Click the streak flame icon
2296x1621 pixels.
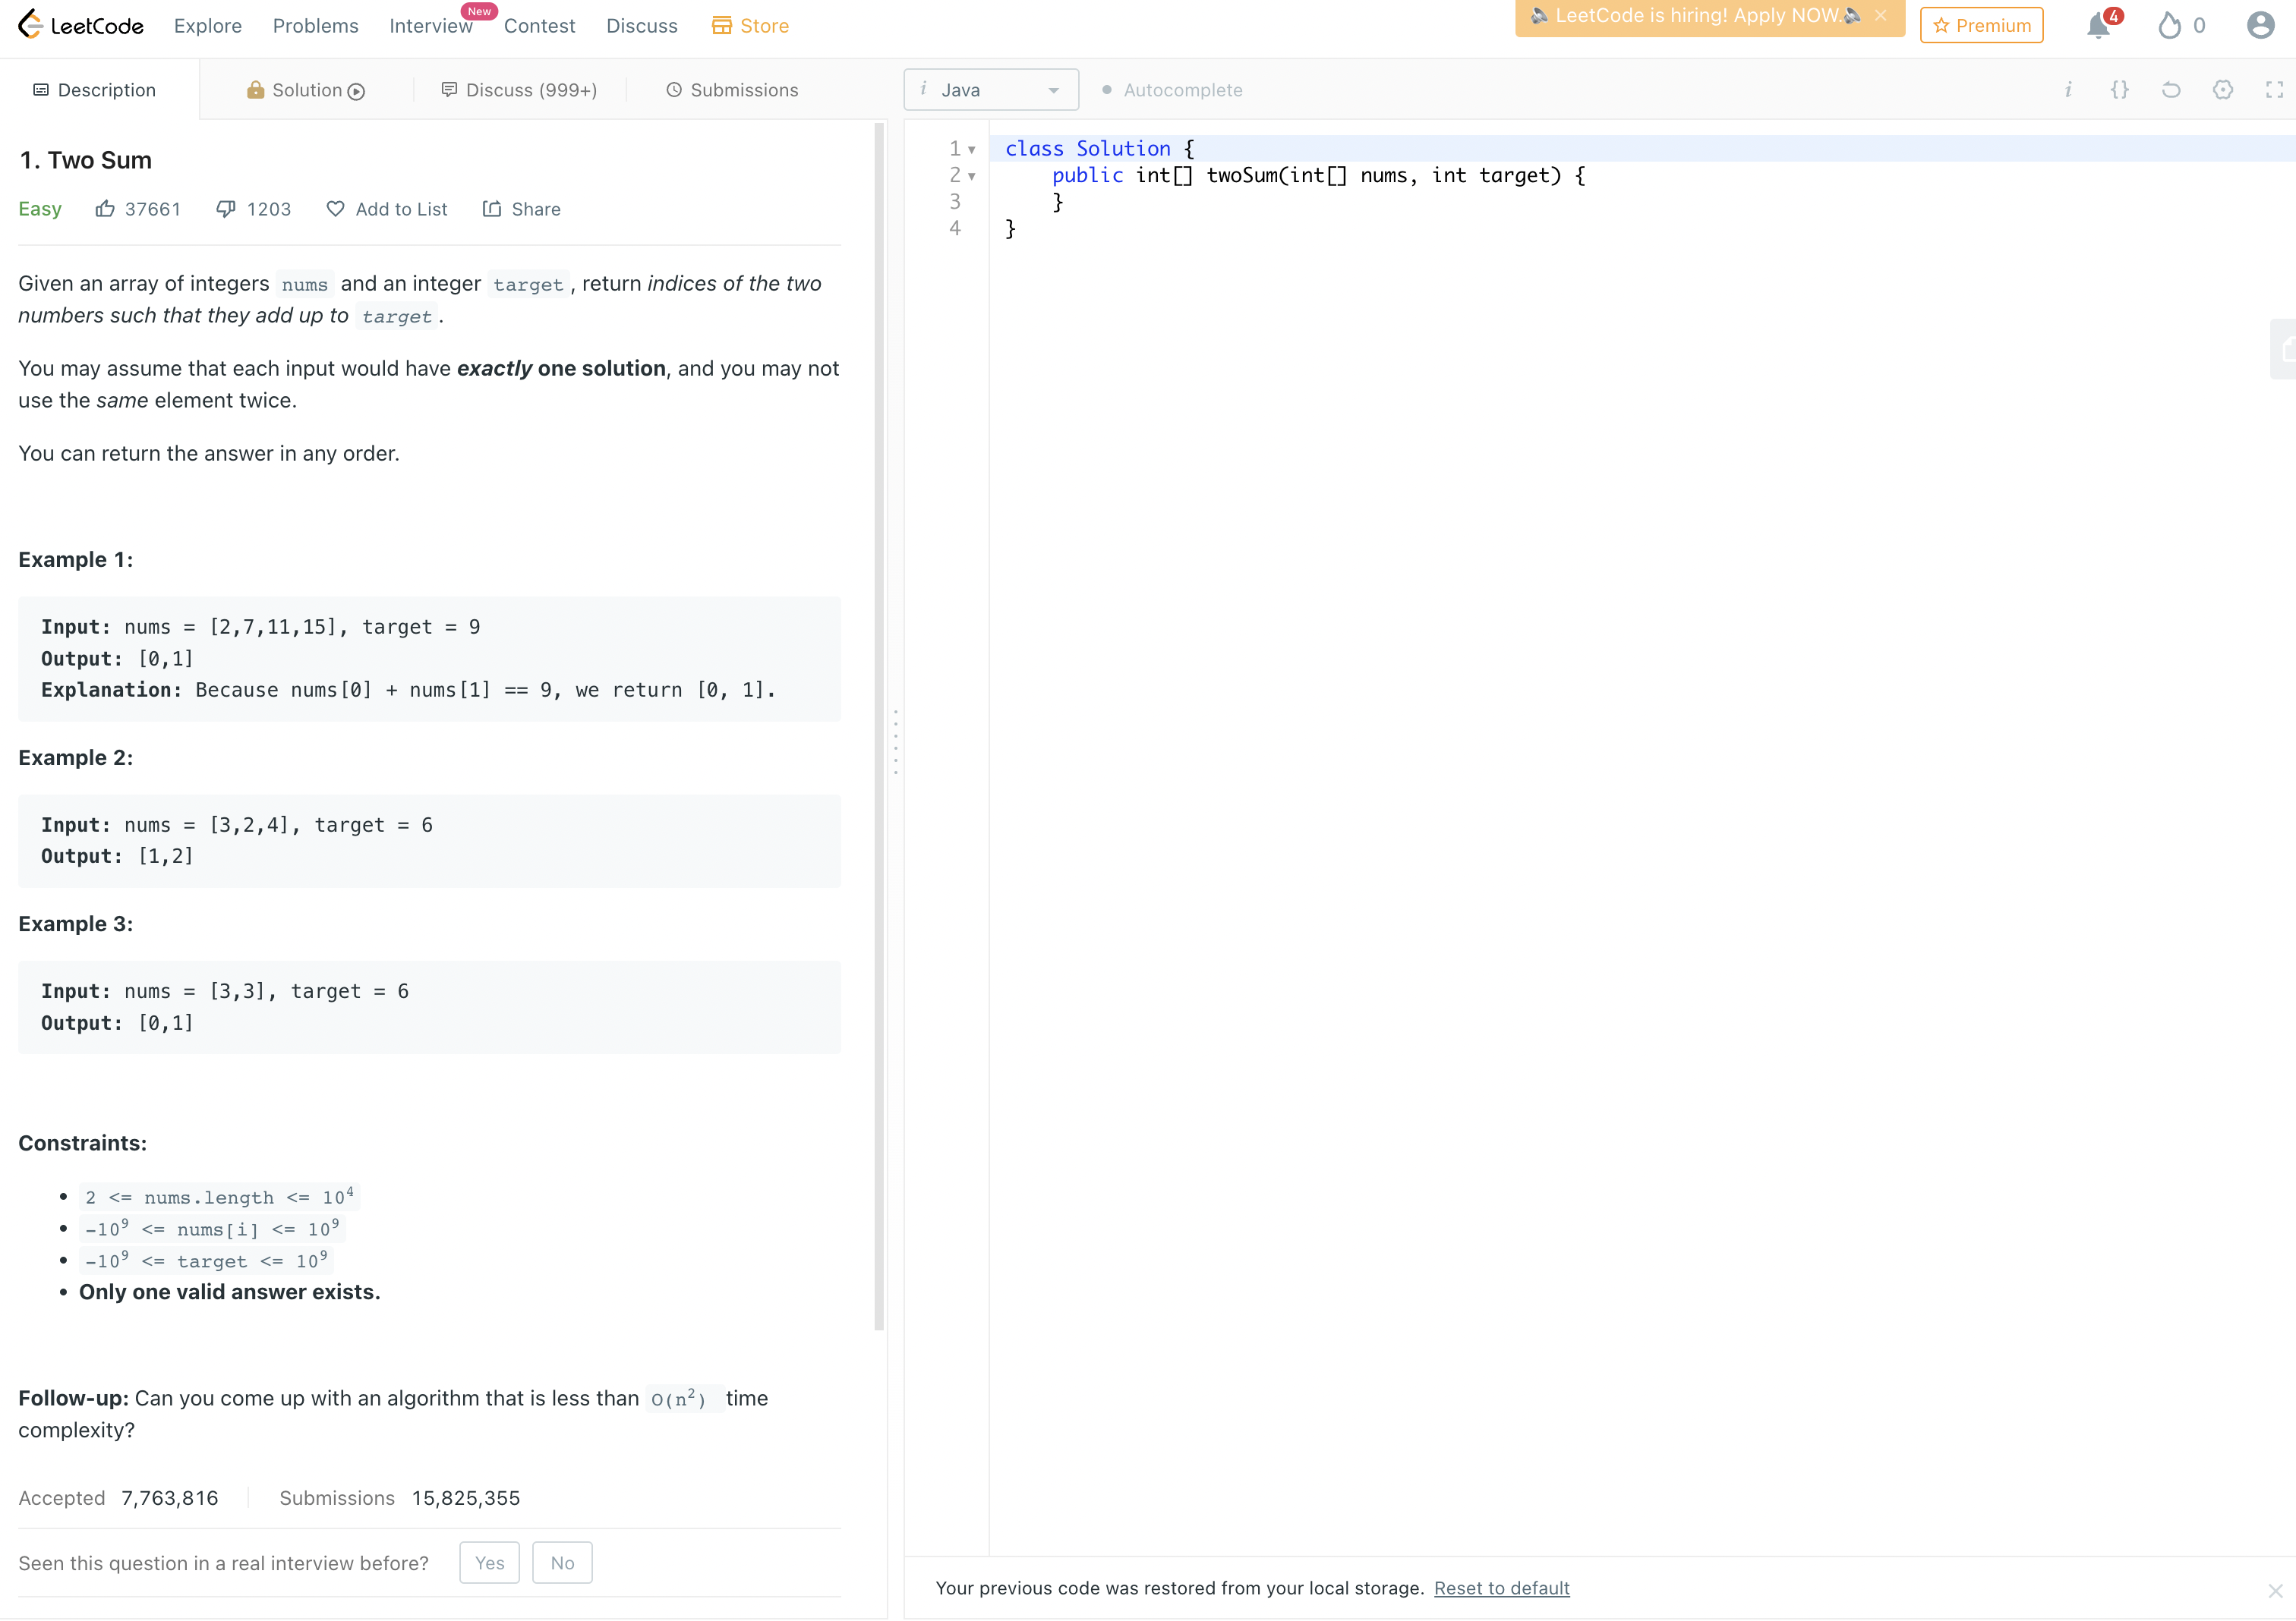[2168, 26]
